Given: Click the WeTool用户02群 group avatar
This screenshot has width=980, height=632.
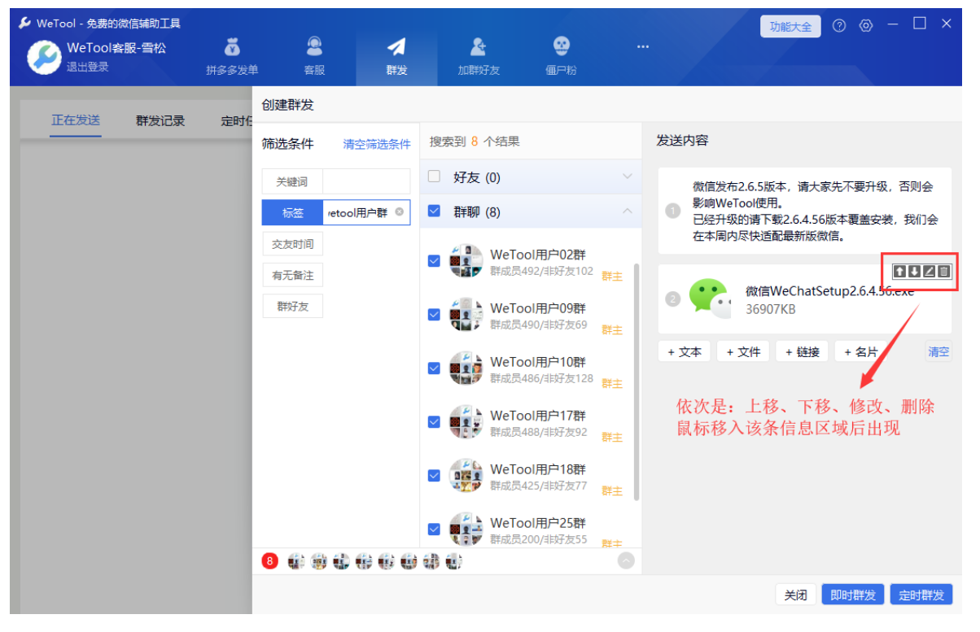Looking at the screenshot, I should [x=466, y=260].
